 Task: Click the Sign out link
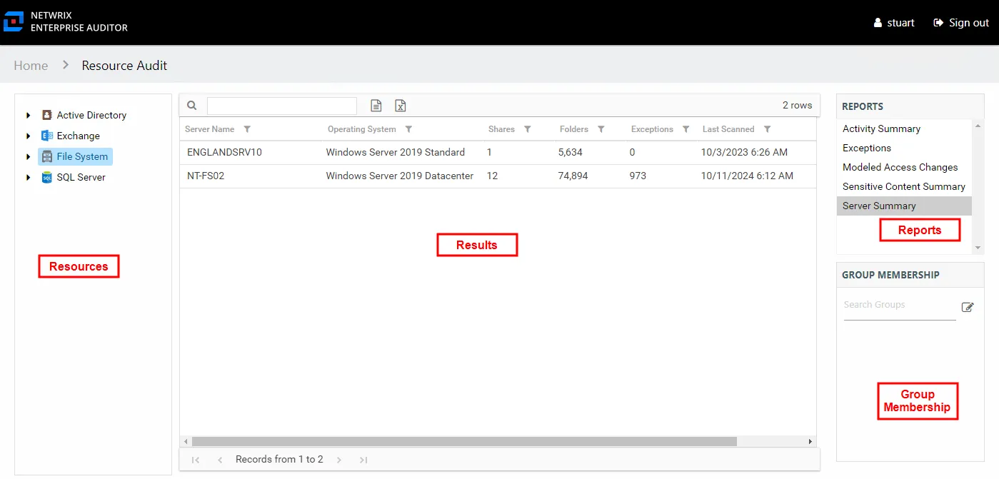pos(961,23)
